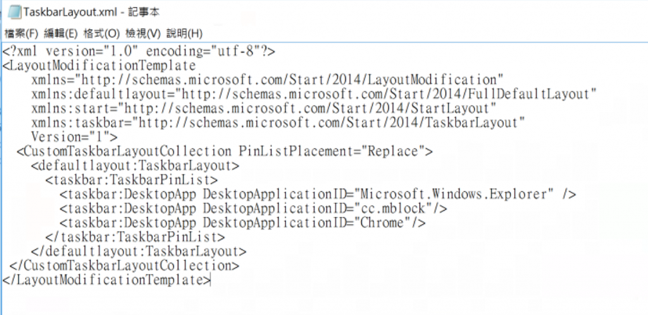Open the 格式(O) menu
Screen dimensions: 648x315
102,33
